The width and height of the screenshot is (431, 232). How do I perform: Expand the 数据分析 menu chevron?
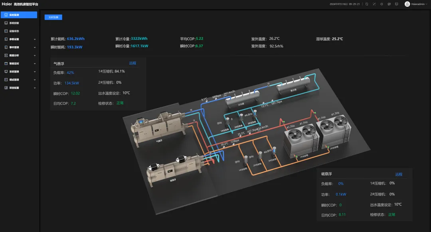click(35, 55)
